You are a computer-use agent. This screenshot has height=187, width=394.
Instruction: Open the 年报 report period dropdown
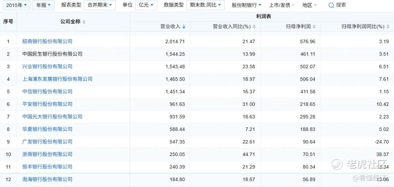click(x=43, y=5)
